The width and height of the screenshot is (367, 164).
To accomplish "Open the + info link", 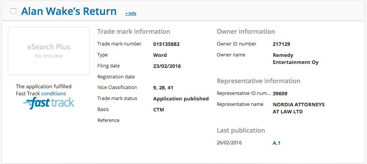I will tap(131, 14).
